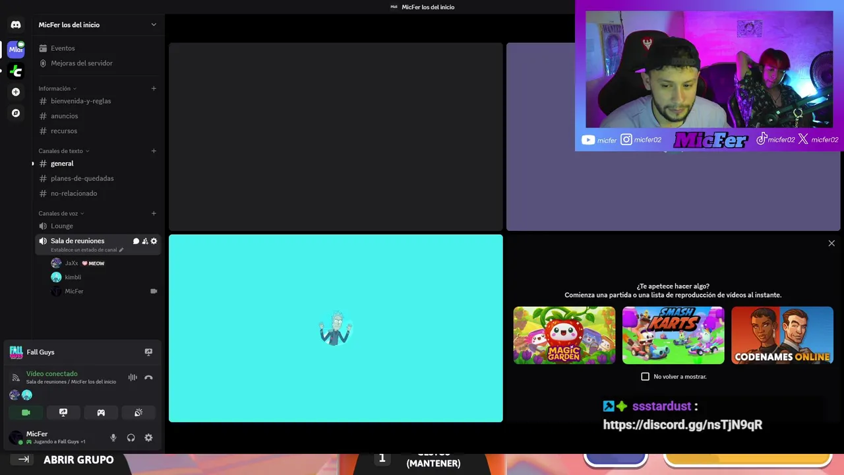
Task: Click MicFer user profile panel
Action: [x=53, y=437]
